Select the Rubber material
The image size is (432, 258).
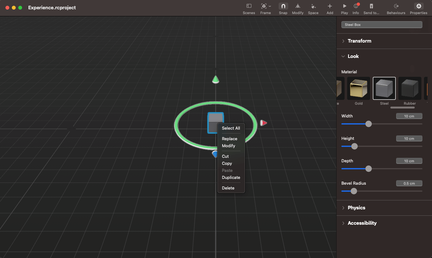click(x=410, y=88)
